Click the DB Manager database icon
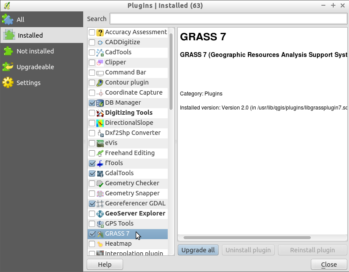This screenshot has height=272, width=349. pyautogui.click(x=100, y=103)
